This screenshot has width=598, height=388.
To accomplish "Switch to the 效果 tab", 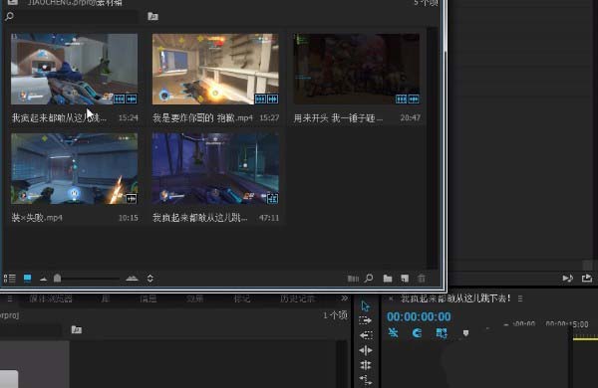I will 195,298.
